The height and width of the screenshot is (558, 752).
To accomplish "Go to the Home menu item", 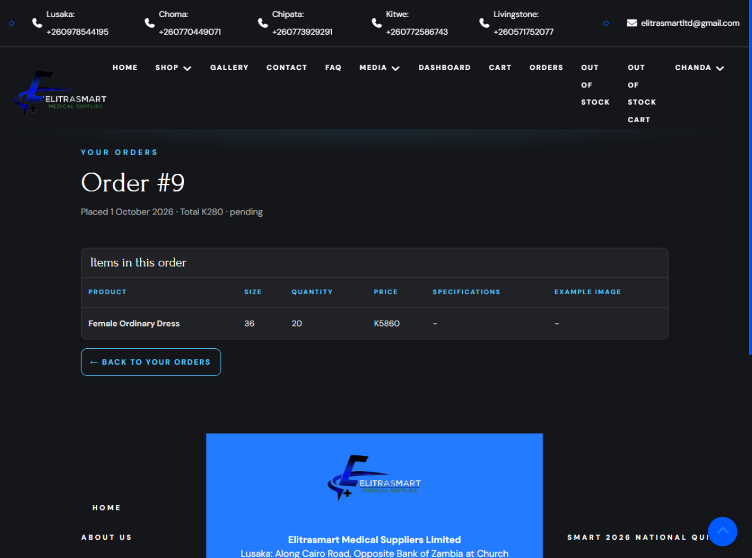I will click(x=125, y=68).
